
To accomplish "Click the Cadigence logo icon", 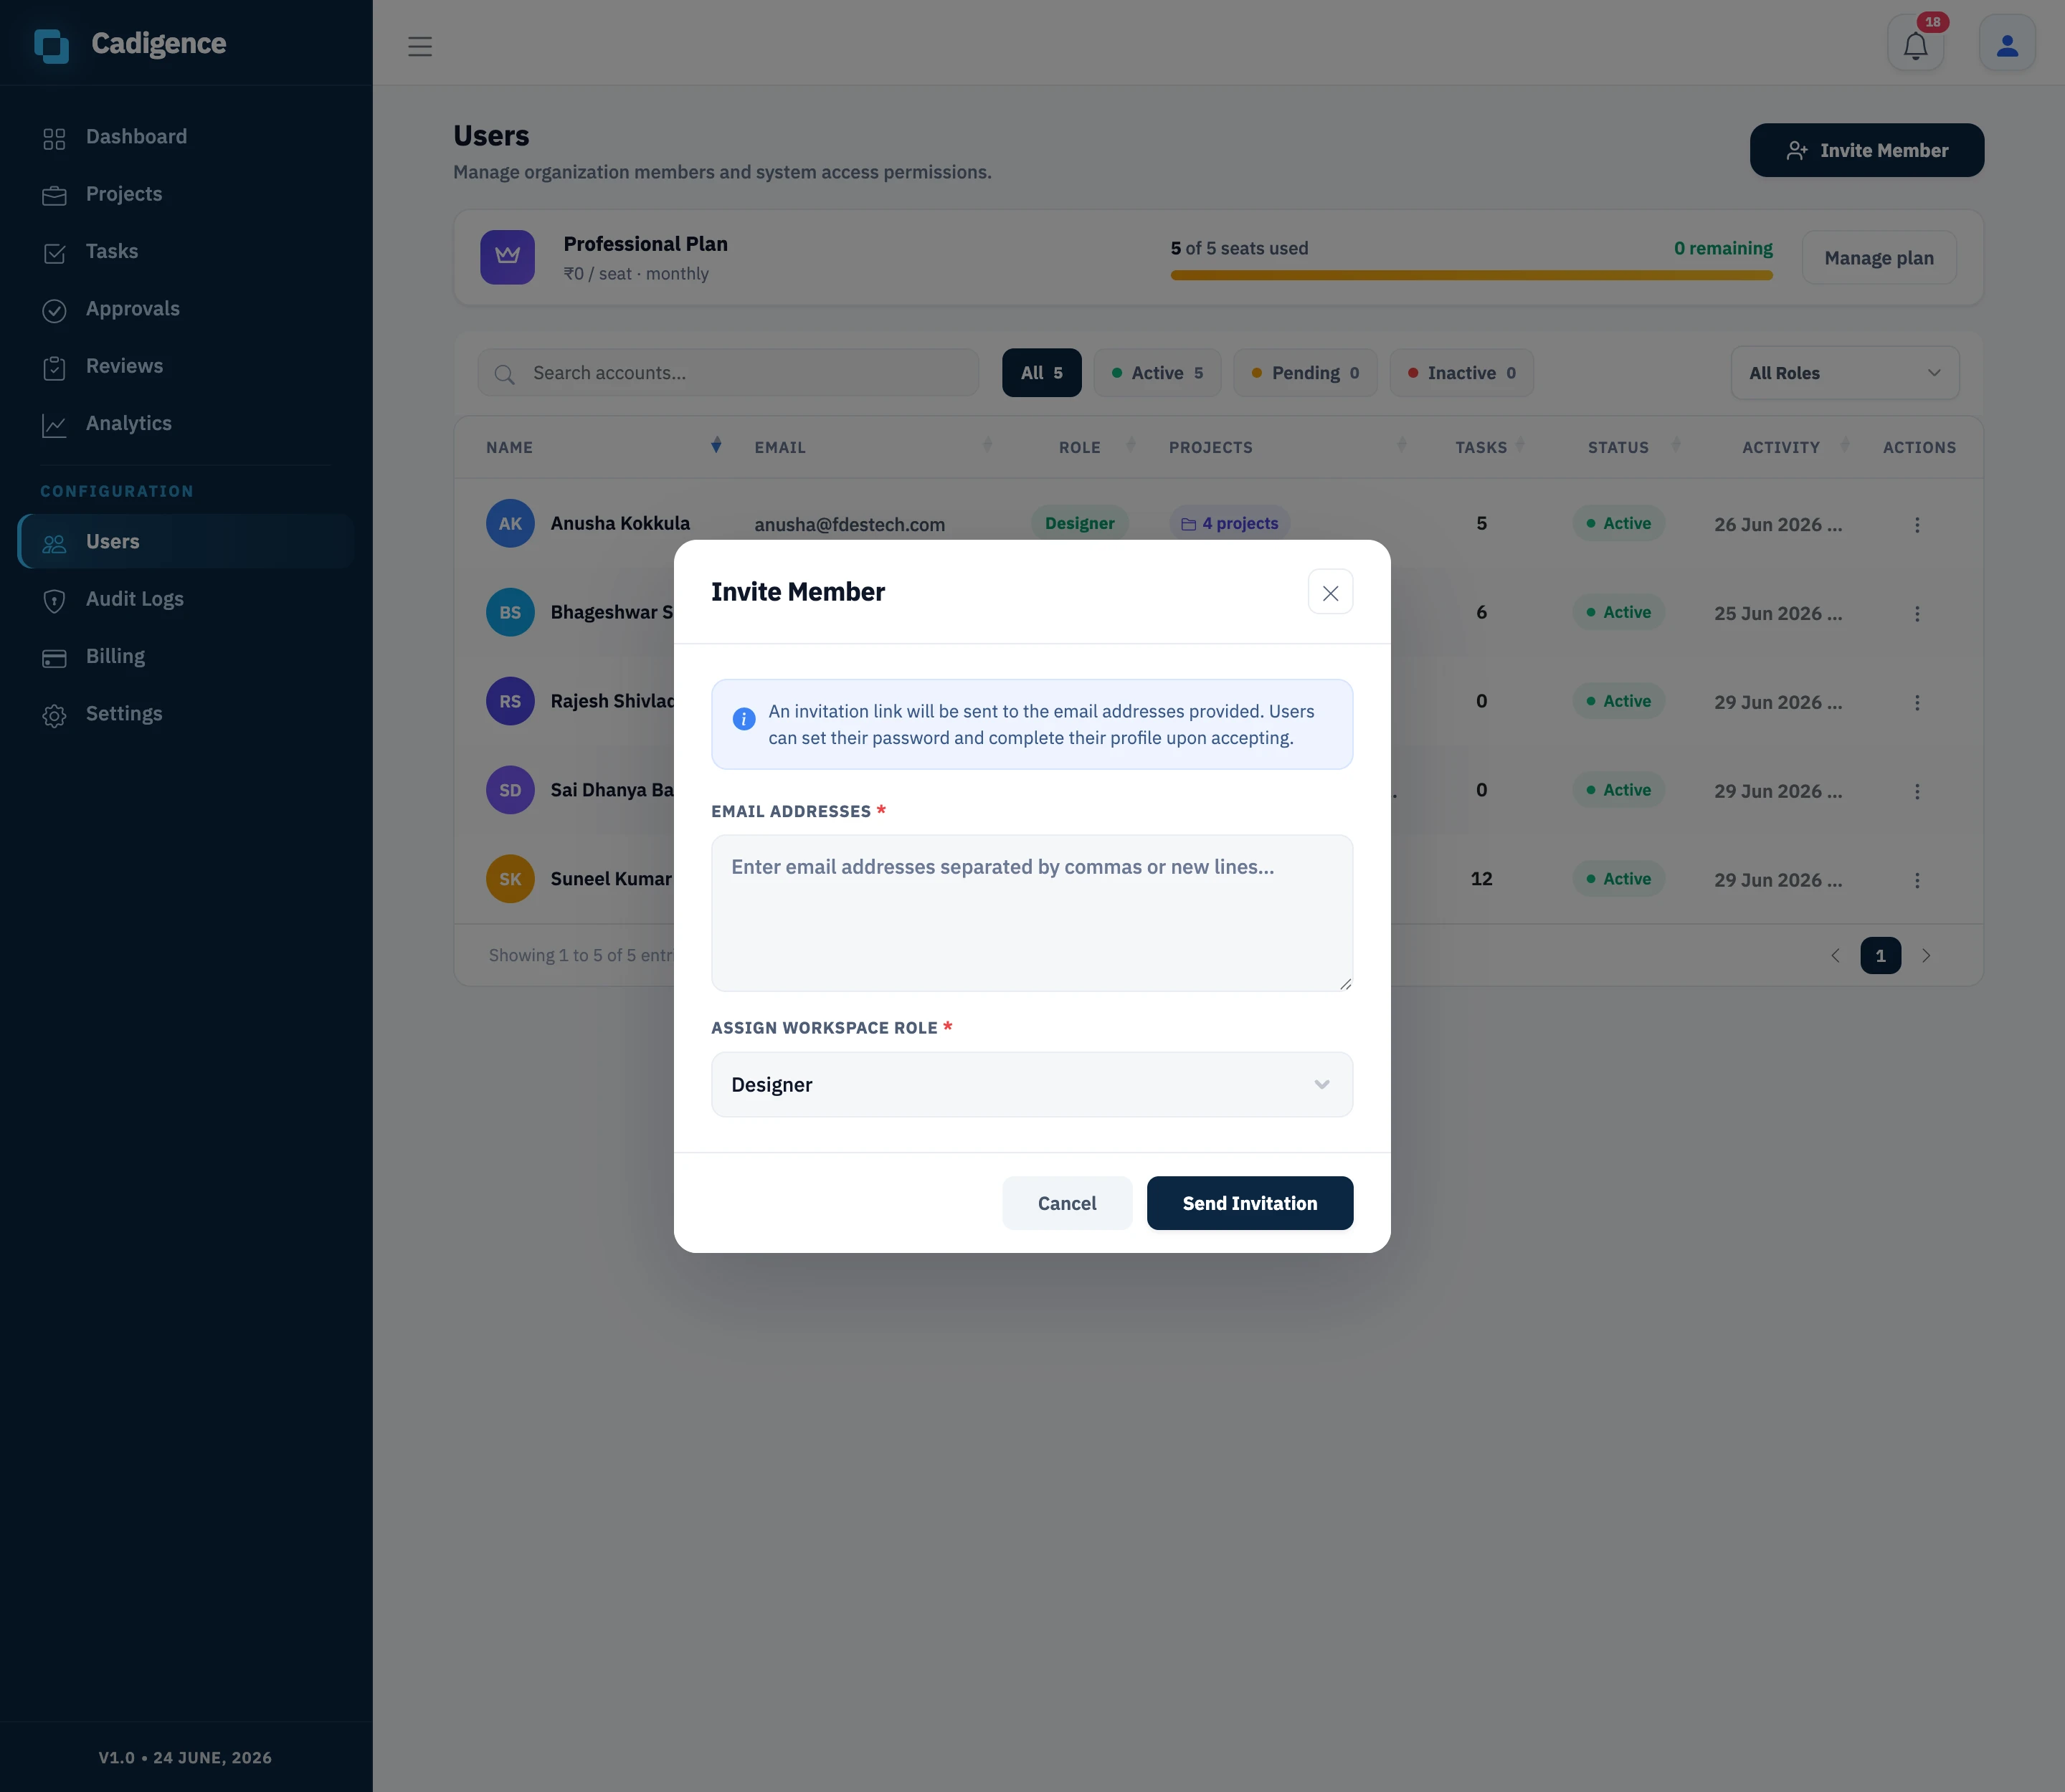I will coord(51,45).
